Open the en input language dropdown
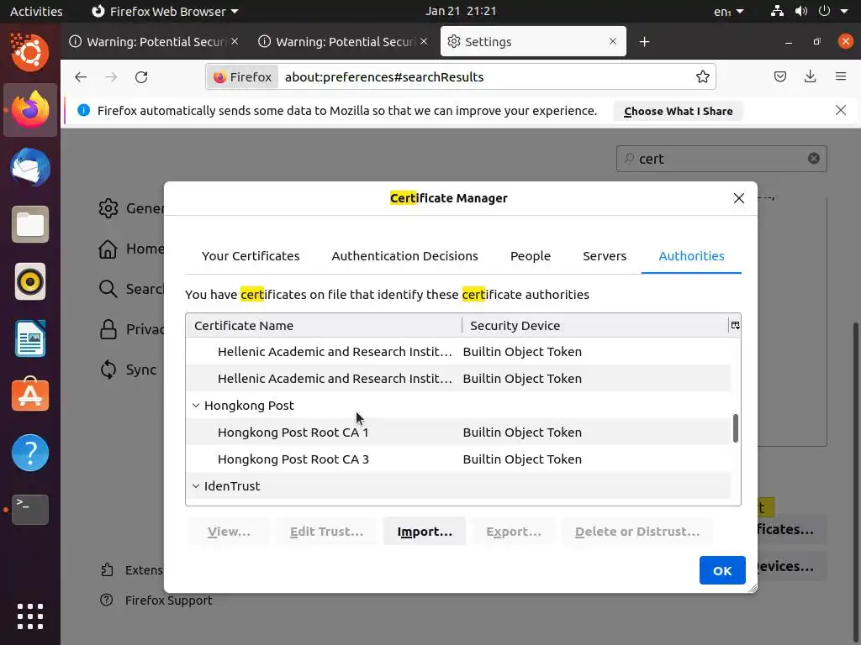Screen dimensions: 861x645 pyautogui.click(x=729, y=11)
